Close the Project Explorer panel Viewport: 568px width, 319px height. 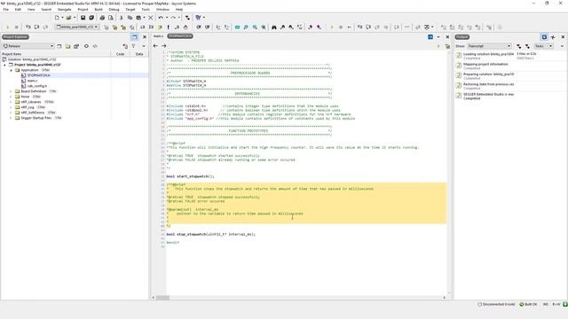click(x=145, y=37)
